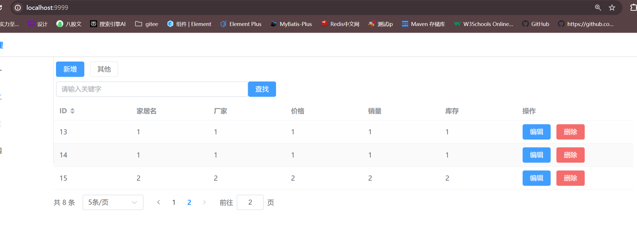Select current page 2 in pagination
Image resolution: width=637 pixels, height=232 pixels.
click(189, 202)
